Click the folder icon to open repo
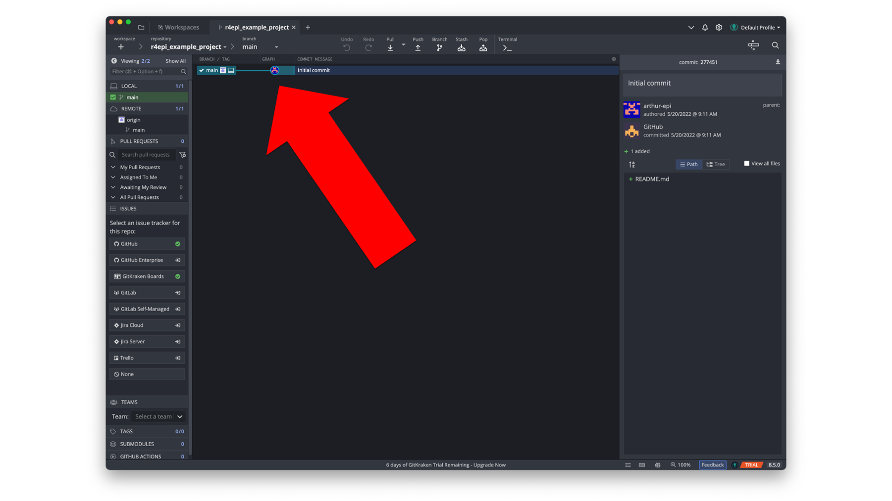This screenshot has width=892, height=501. click(141, 27)
